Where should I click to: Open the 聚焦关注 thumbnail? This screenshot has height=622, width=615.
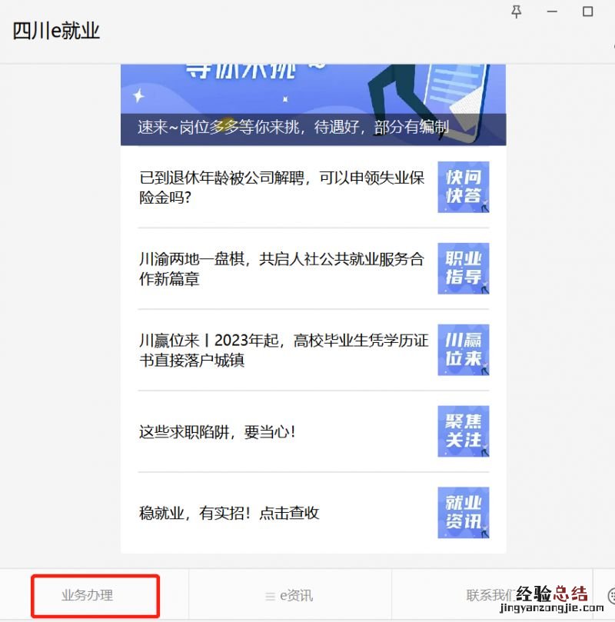[x=463, y=431]
